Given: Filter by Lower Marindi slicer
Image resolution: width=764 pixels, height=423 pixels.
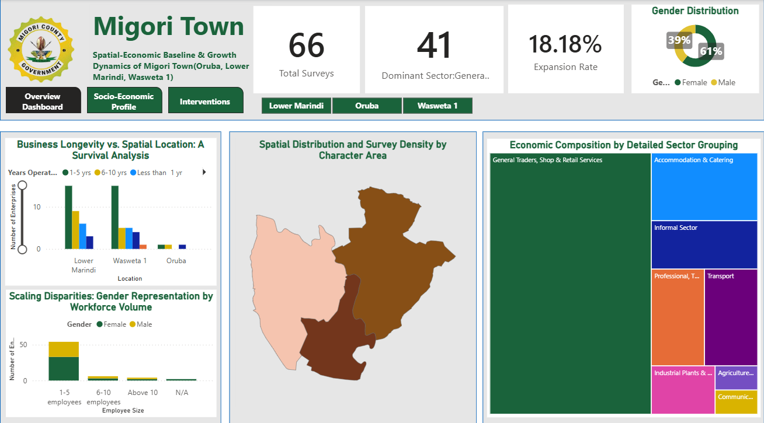Looking at the screenshot, I should [x=297, y=106].
